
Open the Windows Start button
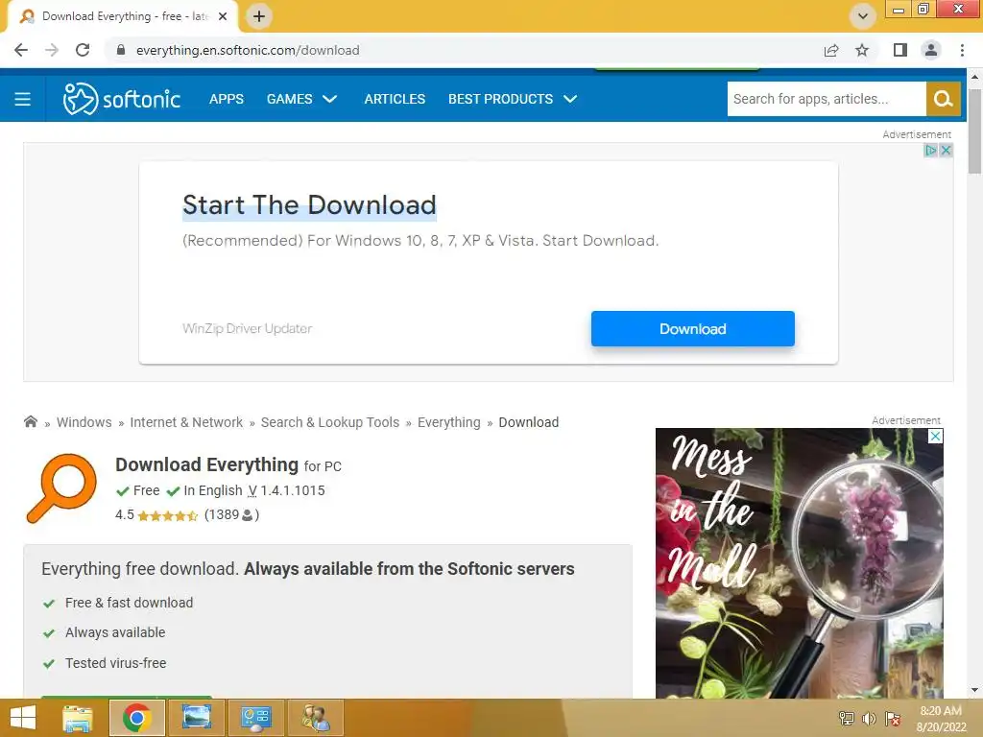pyautogui.click(x=23, y=718)
